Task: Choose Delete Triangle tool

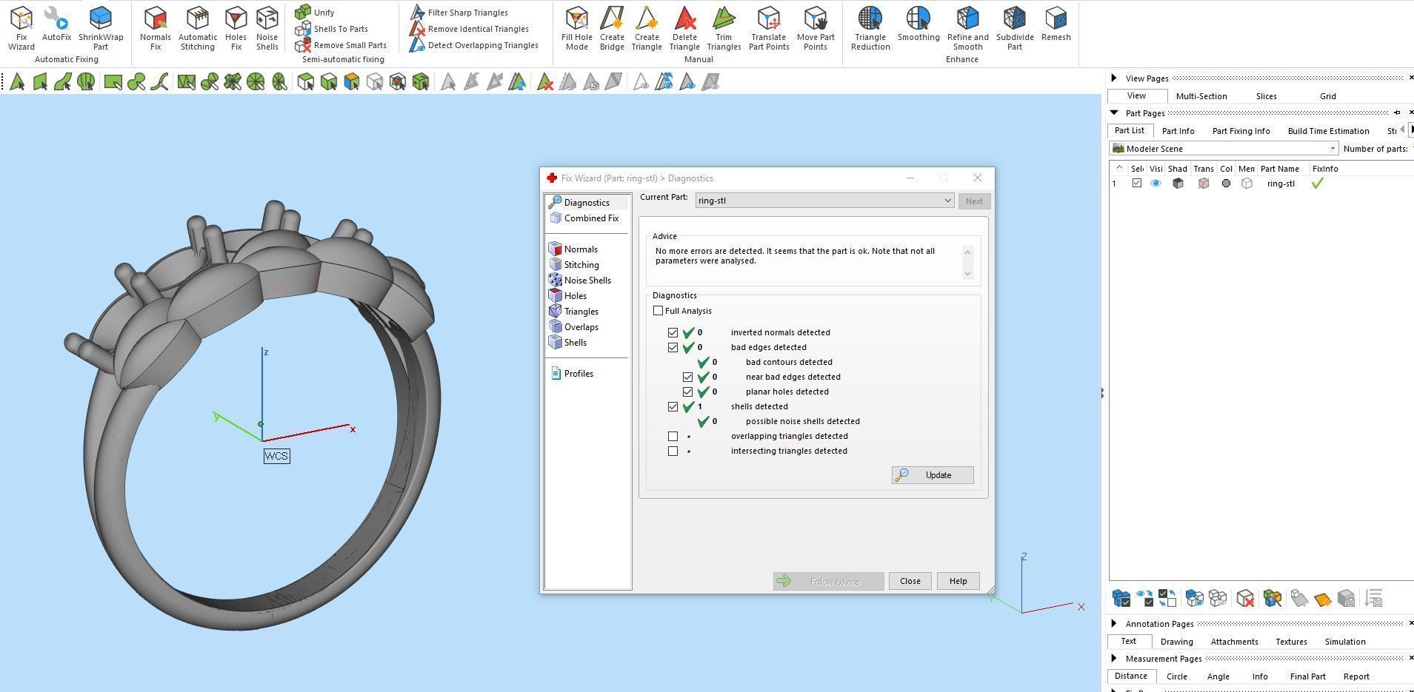Action: [x=684, y=29]
